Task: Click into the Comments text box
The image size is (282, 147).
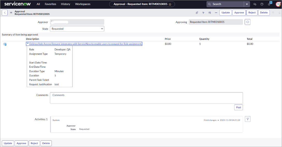Action: pyautogui.click(x=146, y=98)
